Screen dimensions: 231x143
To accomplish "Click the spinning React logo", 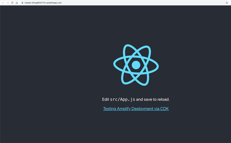I will point(136,65).
